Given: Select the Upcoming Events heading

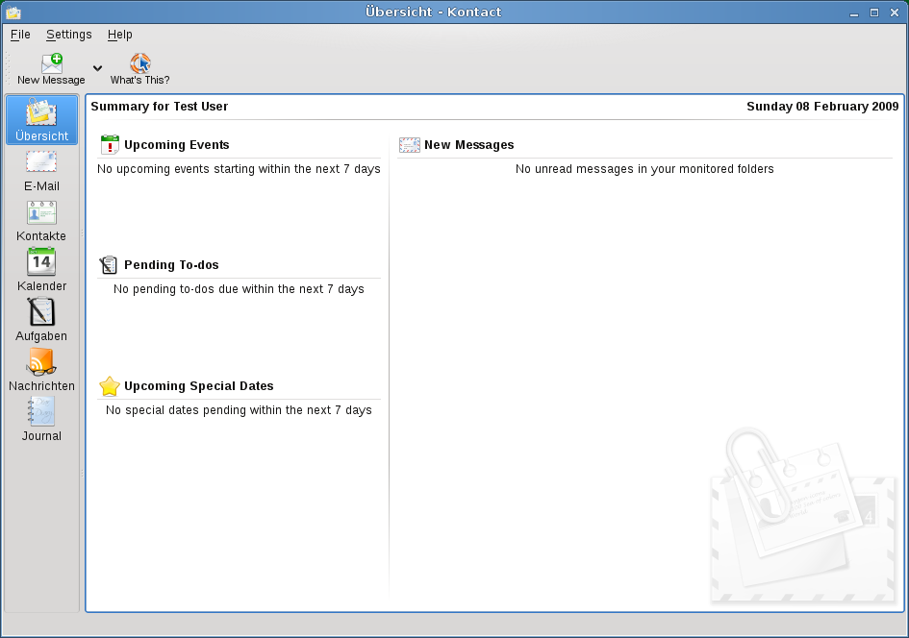Looking at the screenshot, I should pyautogui.click(x=177, y=145).
